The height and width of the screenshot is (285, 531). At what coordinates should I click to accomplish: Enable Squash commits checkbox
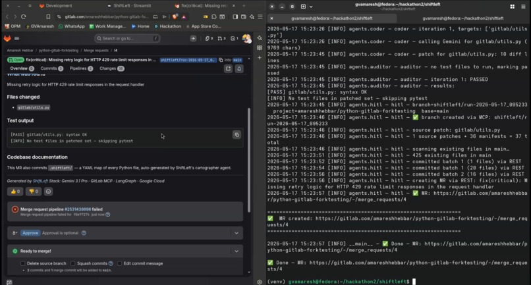[x=73, y=263]
